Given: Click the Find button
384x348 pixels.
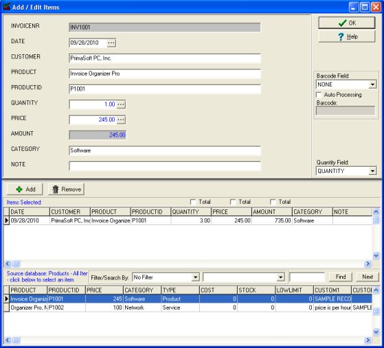Looking at the screenshot, I should (x=341, y=277).
